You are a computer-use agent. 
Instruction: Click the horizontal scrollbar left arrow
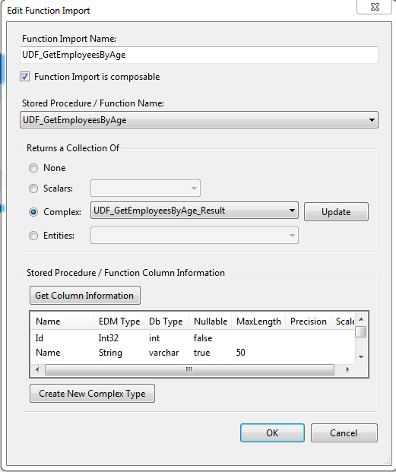37,369
